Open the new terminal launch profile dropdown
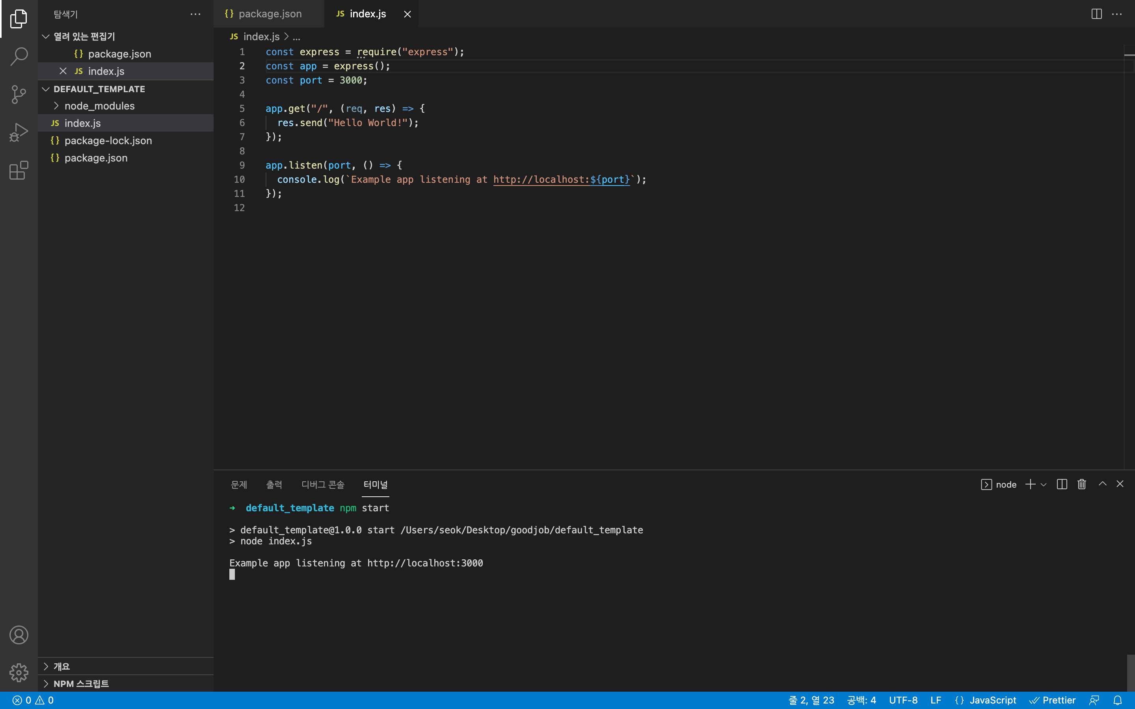The width and height of the screenshot is (1135, 709). click(x=1044, y=484)
